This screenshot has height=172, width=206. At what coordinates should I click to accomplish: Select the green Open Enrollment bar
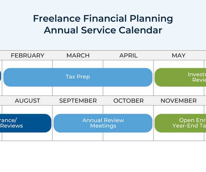[180, 123]
